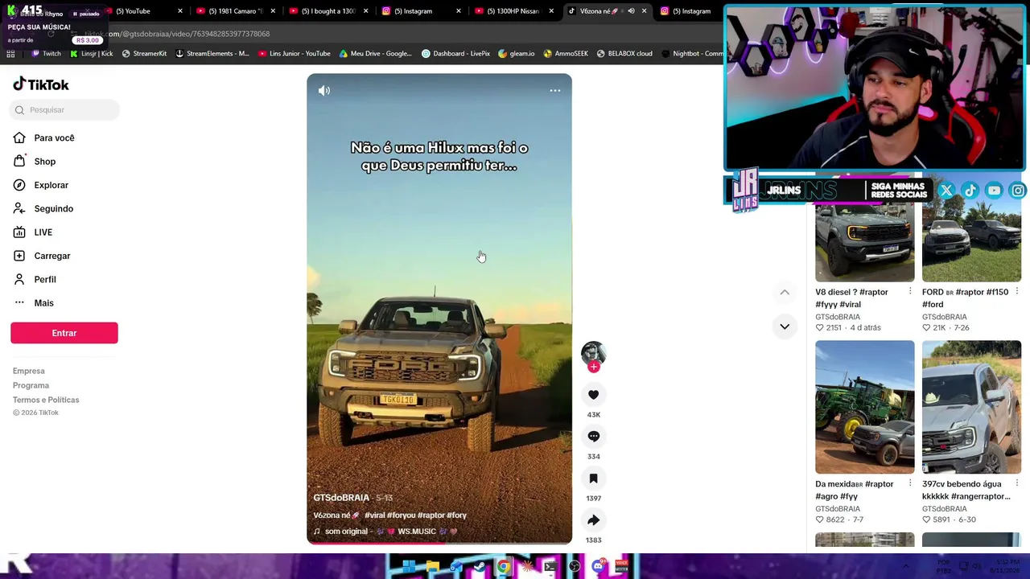
Task: Open the Shop section
Action: click(45, 162)
